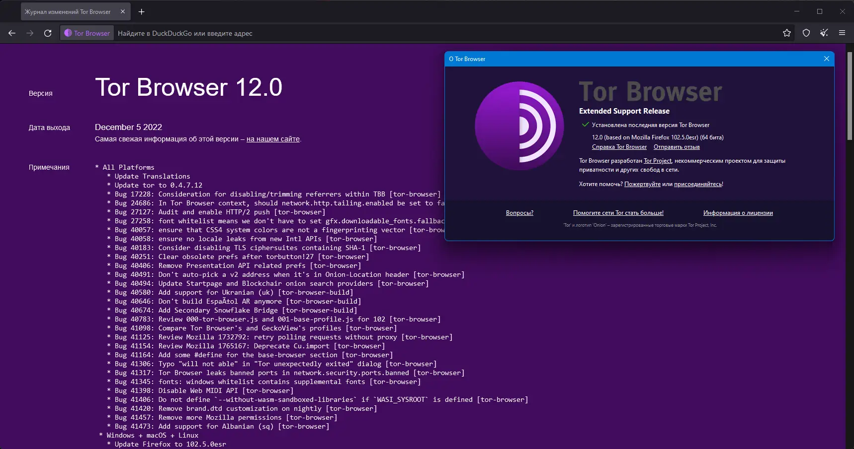Click the 'Tor Browser 12.0' heading
The height and width of the screenshot is (449, 854).
[x=188, y=87]
